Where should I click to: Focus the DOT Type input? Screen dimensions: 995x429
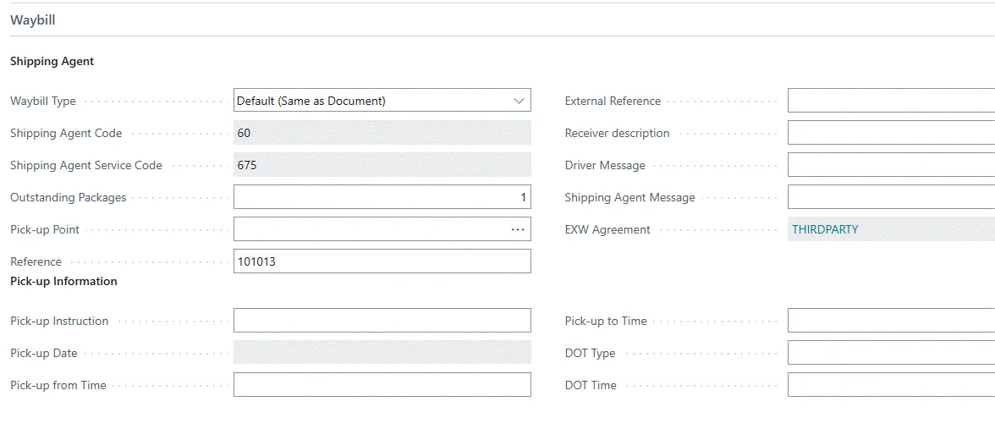[890, 353]
